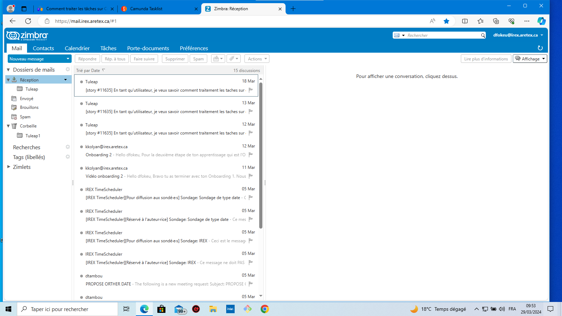Open the Nouveau message dropdown arrow
562x316 pixels.
tap(68, 59)
